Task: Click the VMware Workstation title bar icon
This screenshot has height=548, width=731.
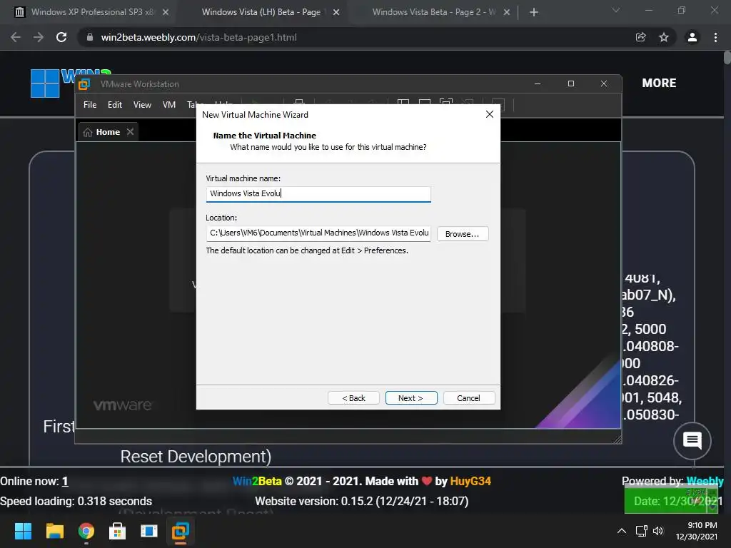Action: (x=84, y=84)
